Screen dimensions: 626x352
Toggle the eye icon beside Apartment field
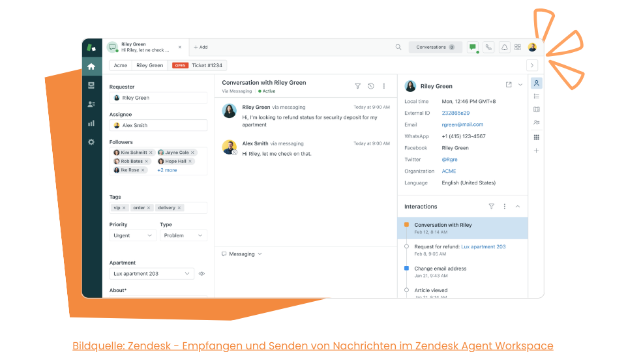point(201,274)
